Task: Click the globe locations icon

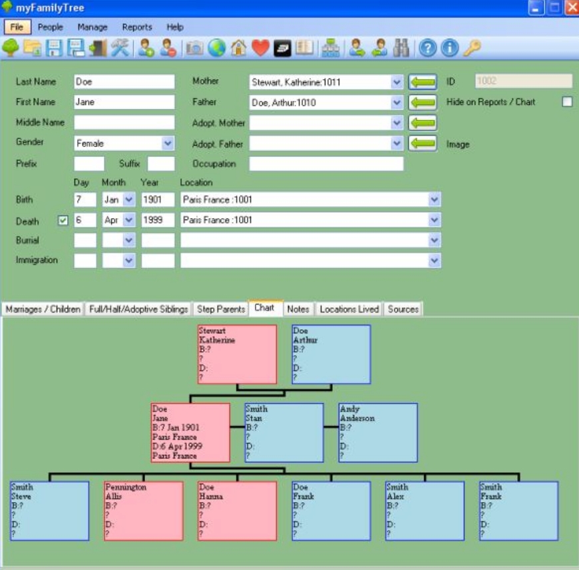Action: 216,48
